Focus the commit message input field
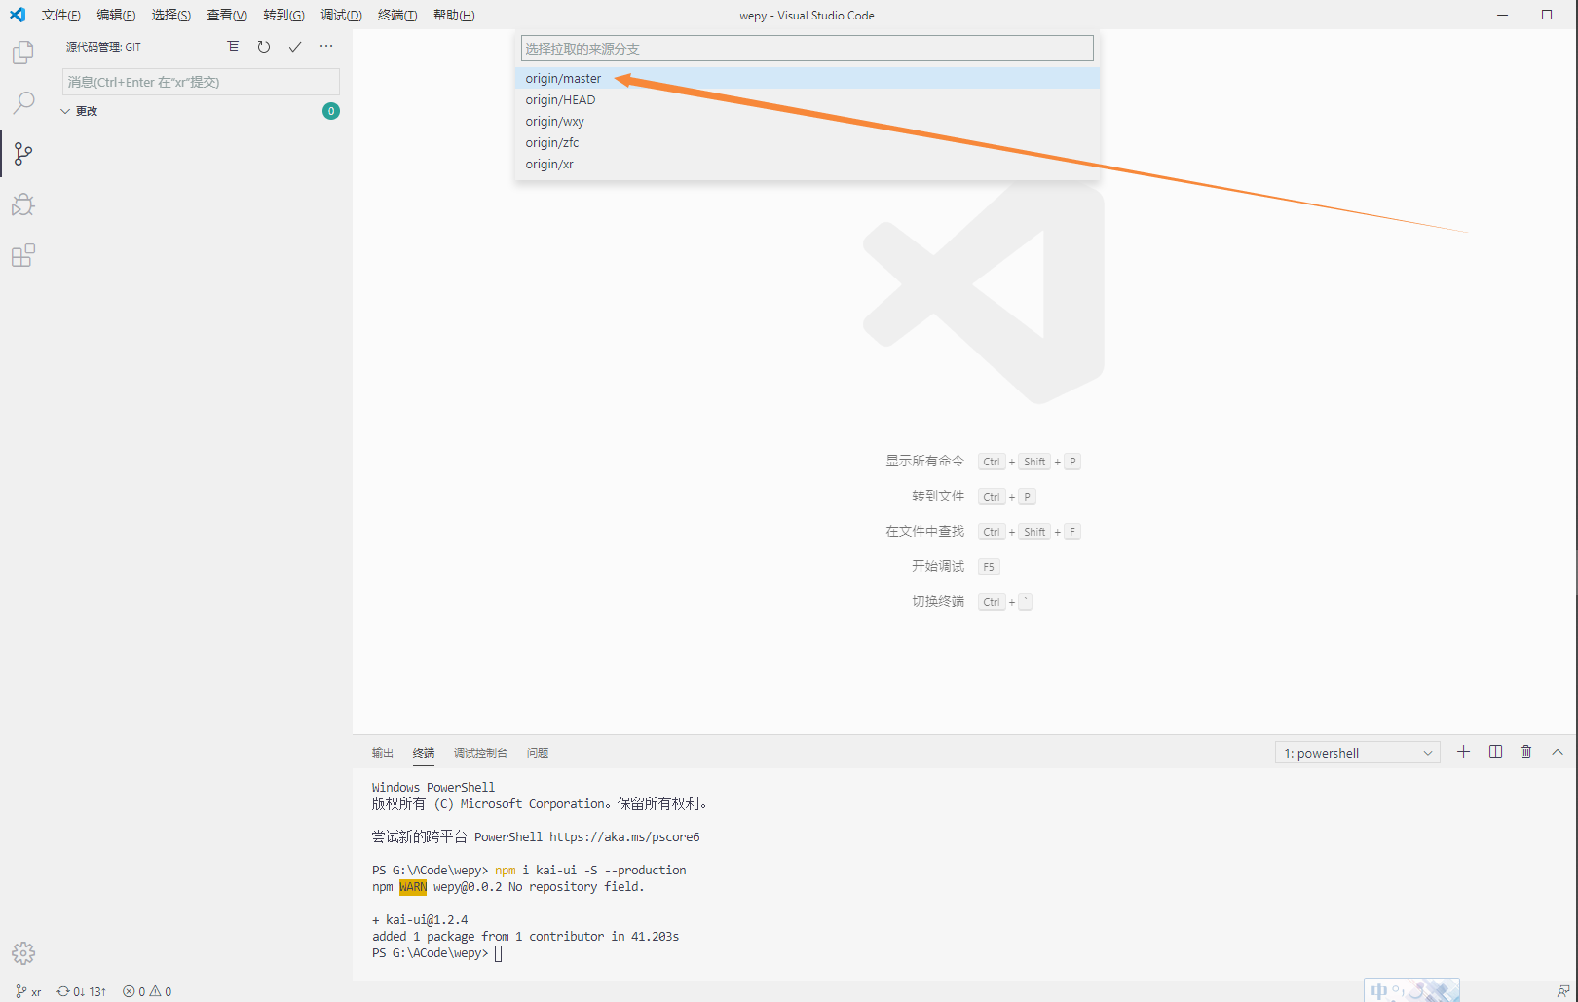Image resolution: width=1578 pixels, height=1002 pixels. coord(201,82)
